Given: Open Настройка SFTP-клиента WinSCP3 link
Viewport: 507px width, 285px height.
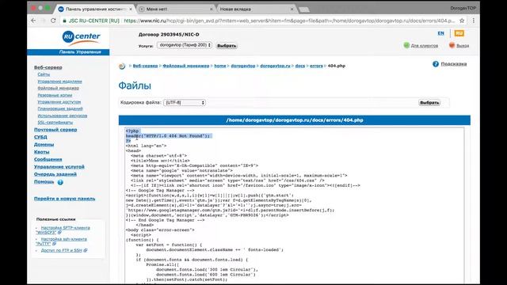Looking at the screenshot, I should 63,230.
